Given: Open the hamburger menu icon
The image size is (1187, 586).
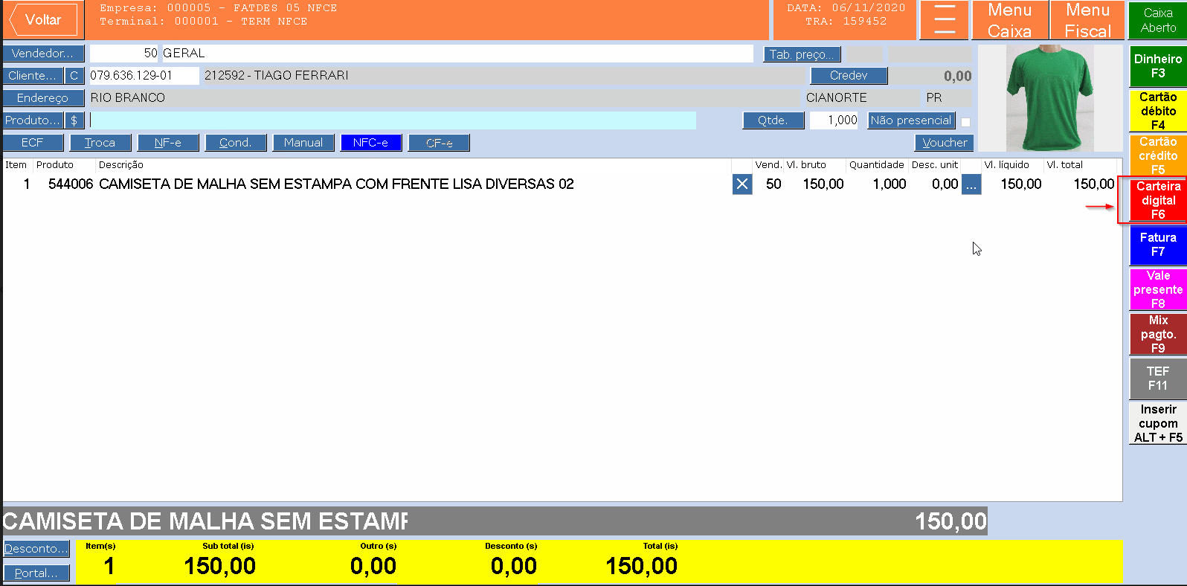Looking at the screenshot, I should (x=945, y=20).
